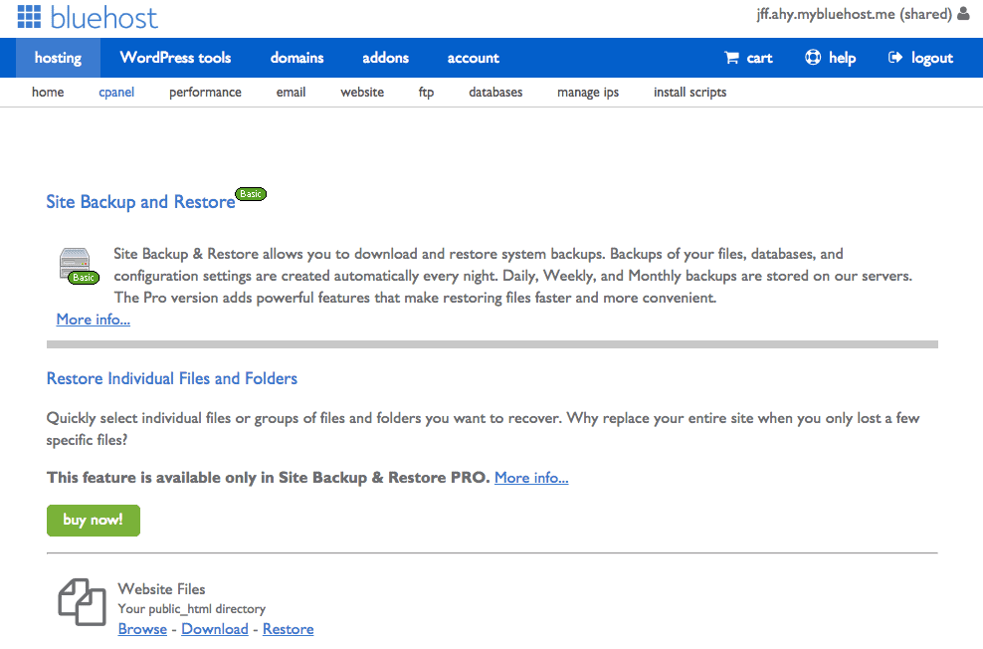Click 'Your public_html directory' text
The width and height of the screenshot is (983, 649).
(x=191, y=609)
